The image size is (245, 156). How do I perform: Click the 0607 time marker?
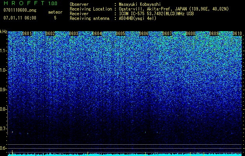pos(167,34)
